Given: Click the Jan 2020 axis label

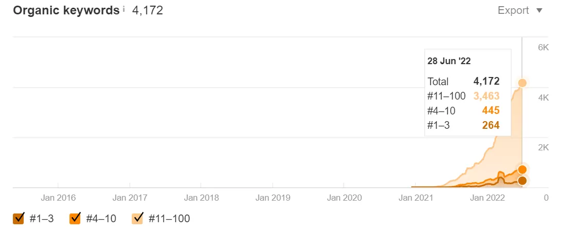Looking at the screenshot, I should pos(344,198).
